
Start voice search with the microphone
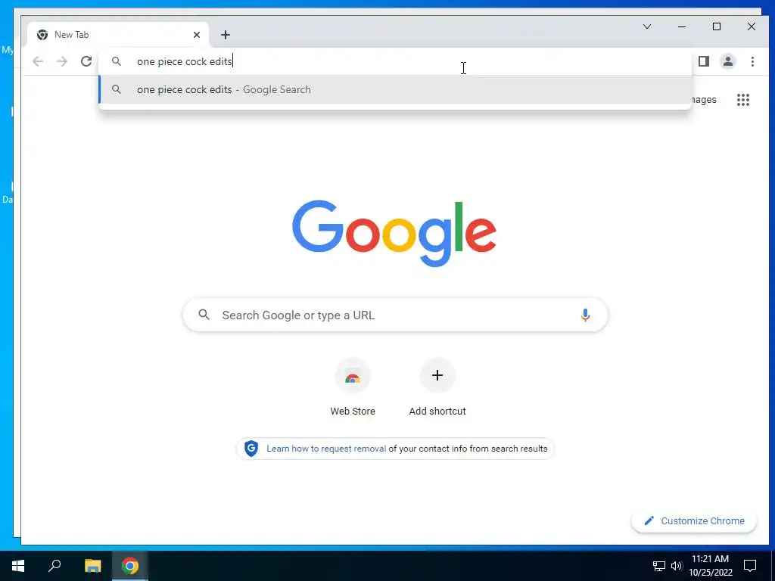[x=585, y=315]
